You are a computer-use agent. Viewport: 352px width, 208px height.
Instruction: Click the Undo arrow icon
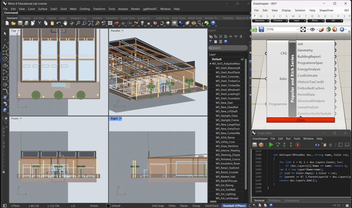pos(59,23)
